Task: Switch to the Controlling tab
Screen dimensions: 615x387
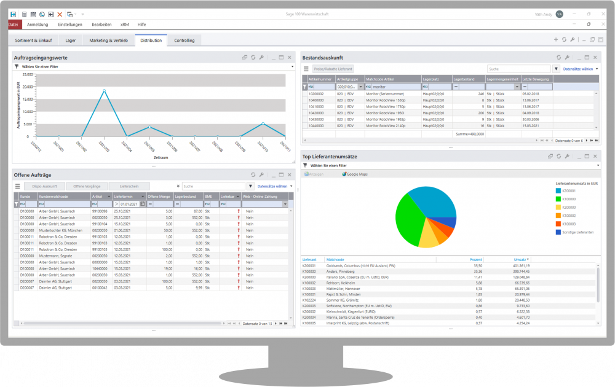Action: (184, 41)
